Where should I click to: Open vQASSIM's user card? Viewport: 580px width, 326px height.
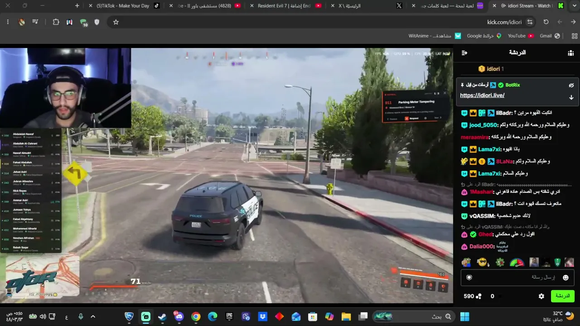483,216
